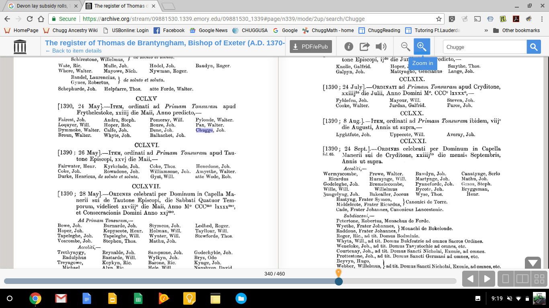
Task: Open Google Sheets from the shelf
Action: click(x=138, y=298)
